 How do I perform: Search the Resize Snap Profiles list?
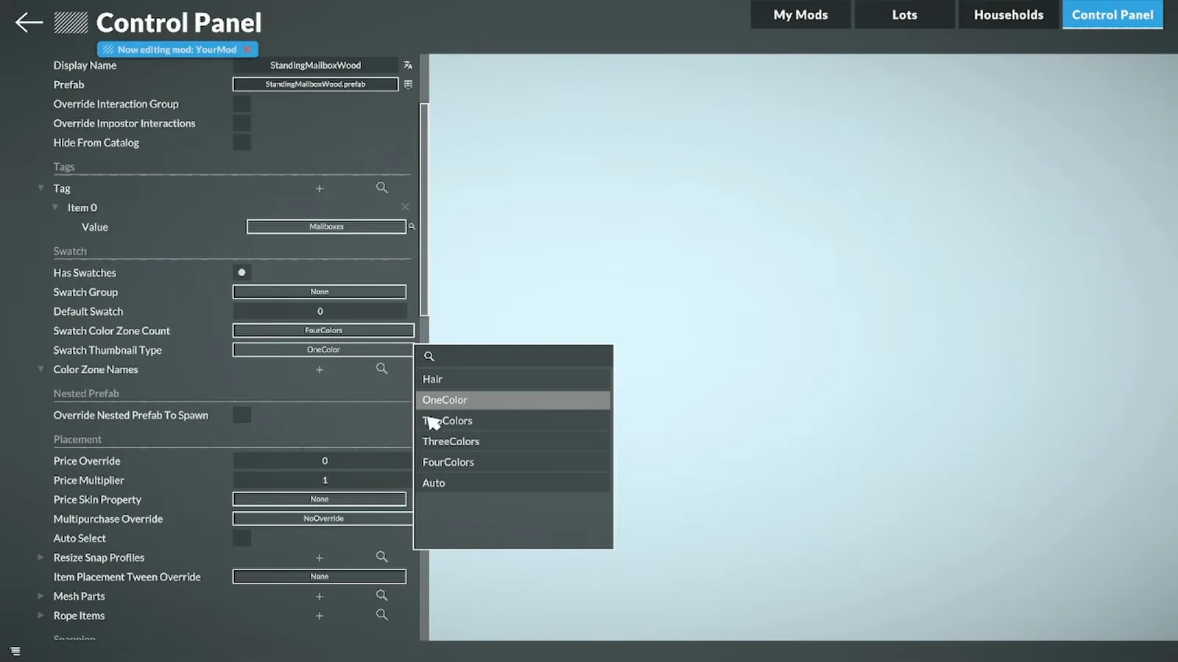[381, 557]
